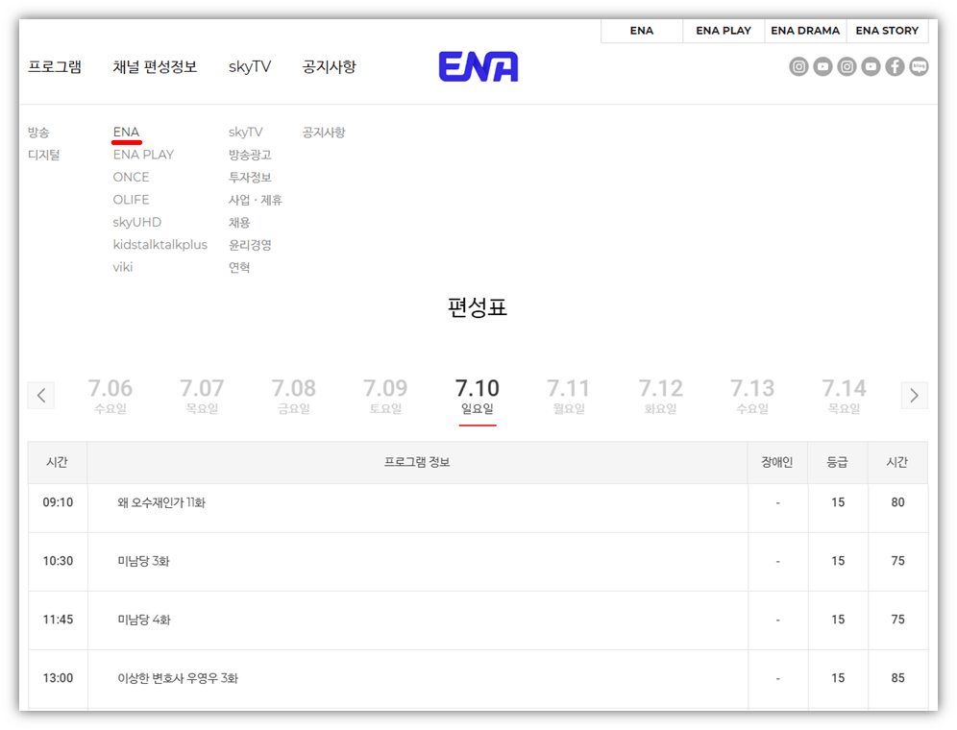This screenshot has width=957, height=730.
Task: Select skyTV submenu link
Action: coord(245,133)
